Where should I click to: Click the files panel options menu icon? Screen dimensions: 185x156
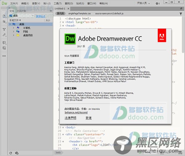click(51, 11)
